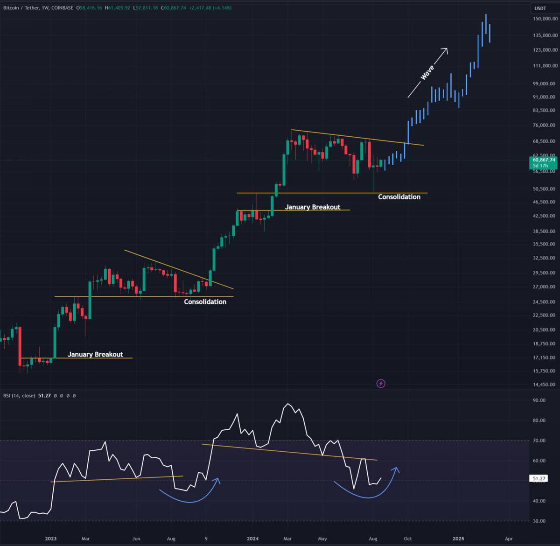Click the 38,500.00 price axis label
Screen dimensions: 560x546
(x=545, y=231)
